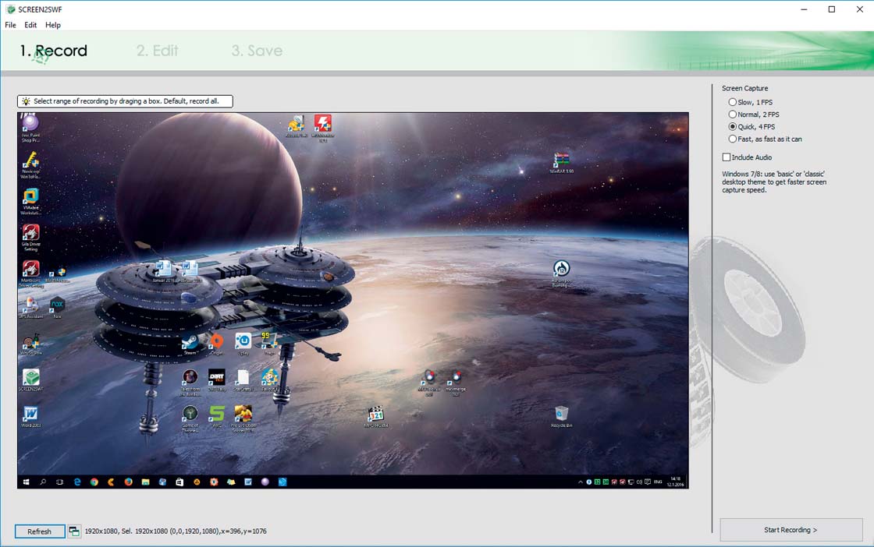This screenshot has height=547, width=874.
Task: Click the Screen Capture group label
Action: (x=744, y=89)
